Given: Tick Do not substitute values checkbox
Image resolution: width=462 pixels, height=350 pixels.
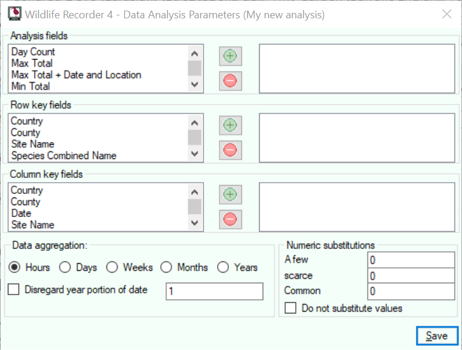Looking at the screenshot, I should pyautogui.click(x=290, y=308).
